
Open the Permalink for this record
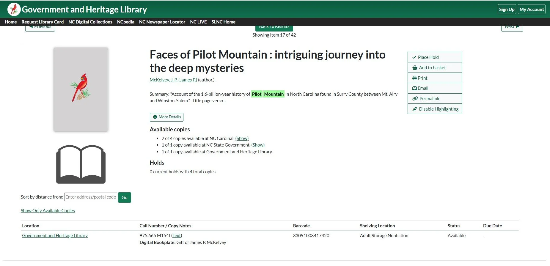(x=435, y=99)
